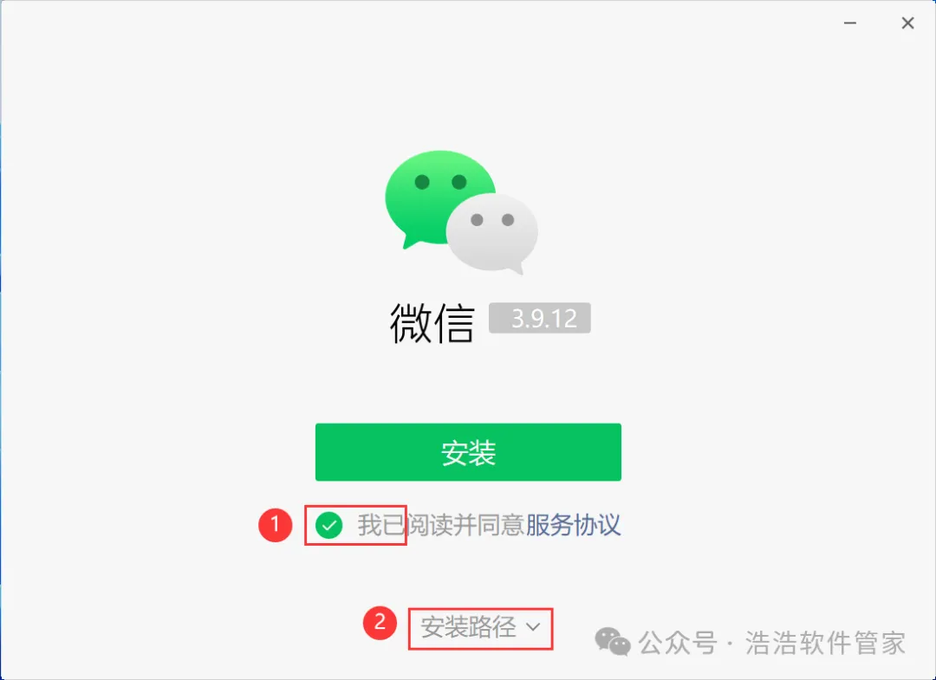Image resolution: width=936 pixels, height=680 pixels.
Task: Click the white chat bubble in logo
Action: tap(494, 233)
